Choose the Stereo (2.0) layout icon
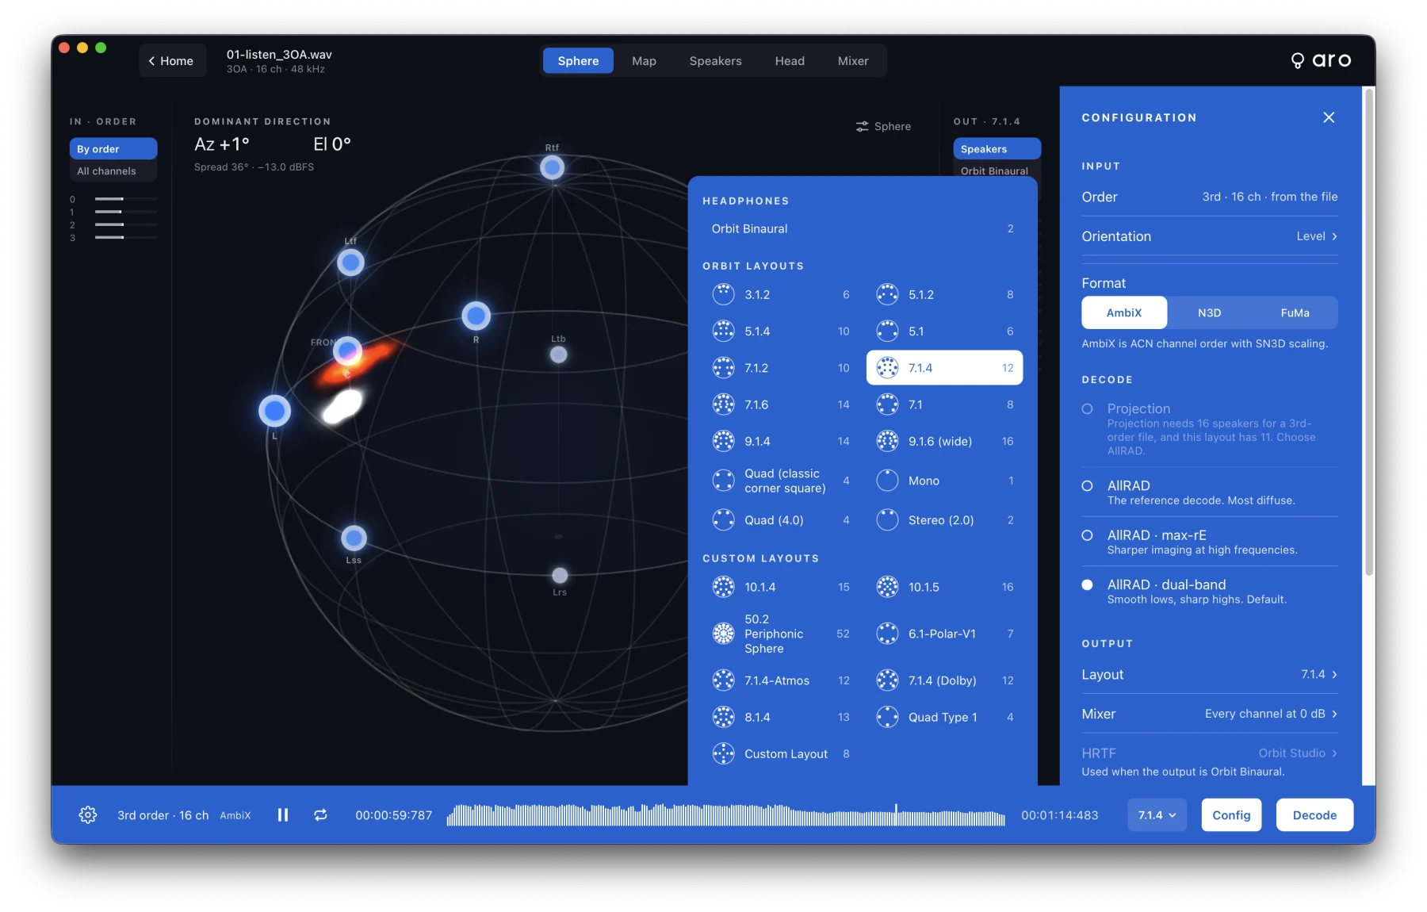 (887, 520)
